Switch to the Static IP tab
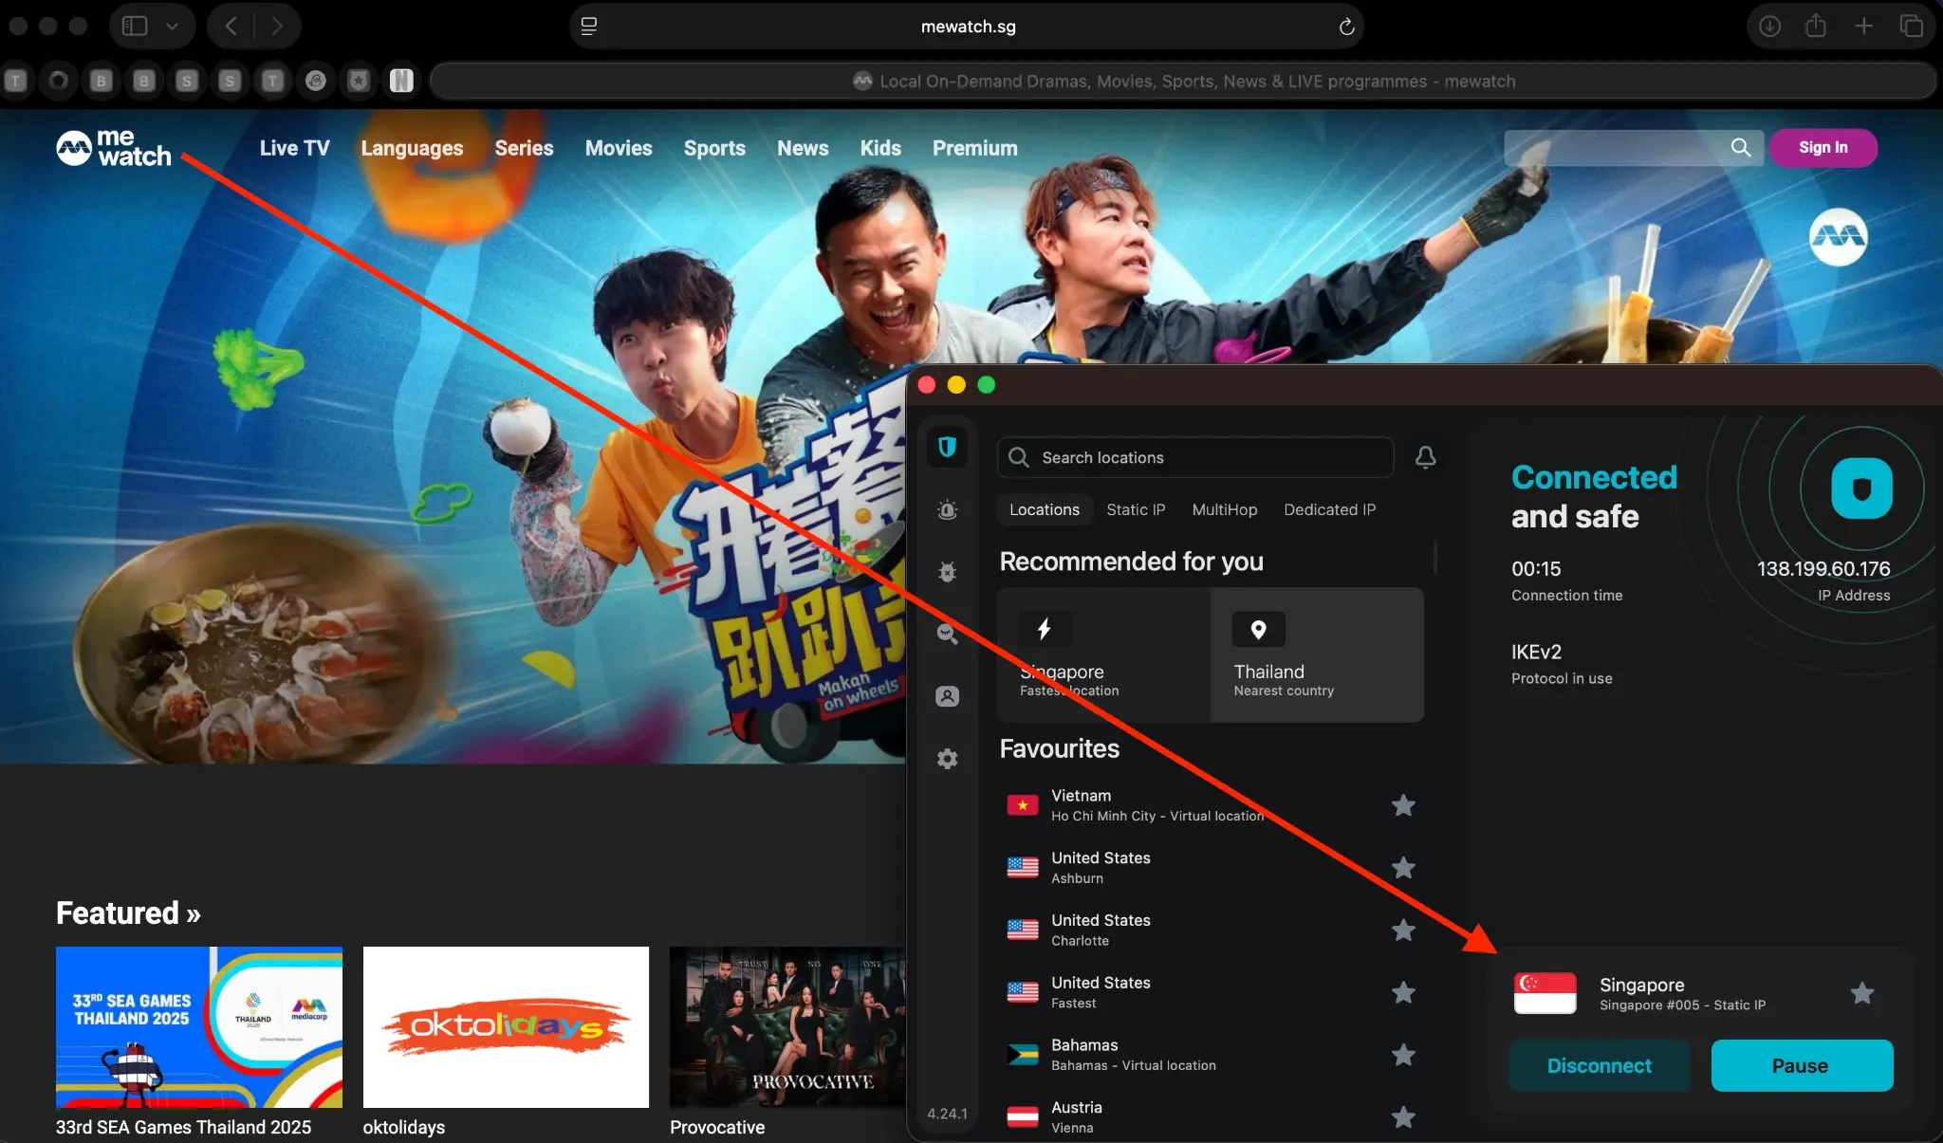Image resolution: width=1943 pixels, height=1143 pixels. click(1136, 509)
